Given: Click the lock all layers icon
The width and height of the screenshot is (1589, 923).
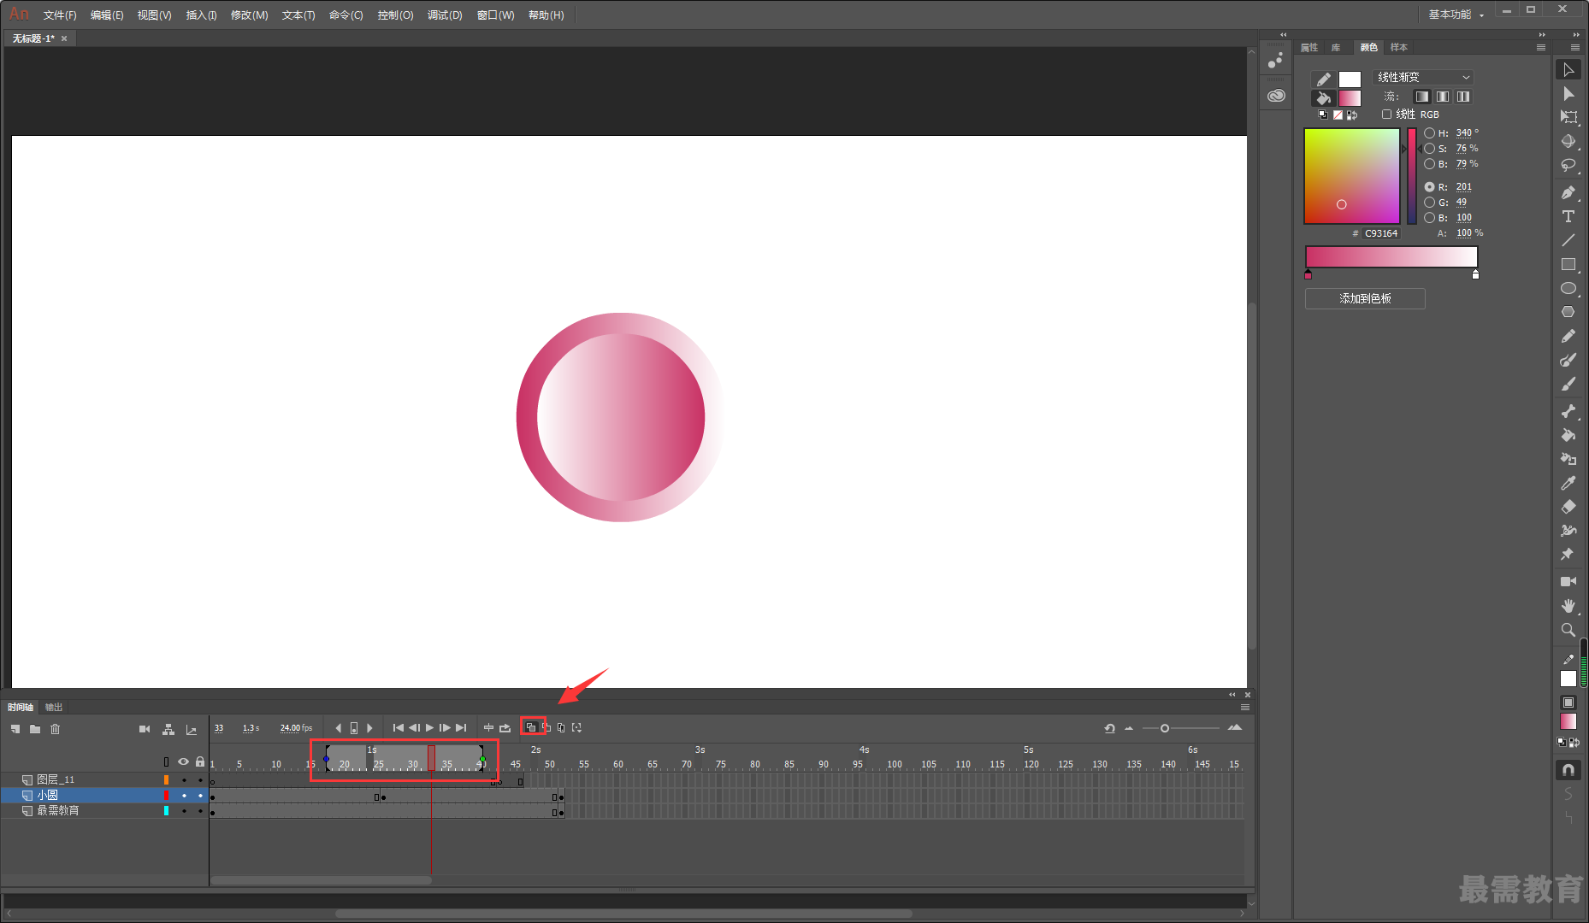Looking at the screenshot, I should 200,761.
